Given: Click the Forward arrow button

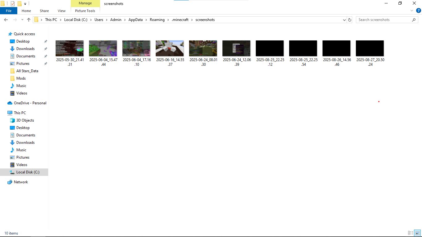Looking at the screenshot, I should [x=15, y=20].
